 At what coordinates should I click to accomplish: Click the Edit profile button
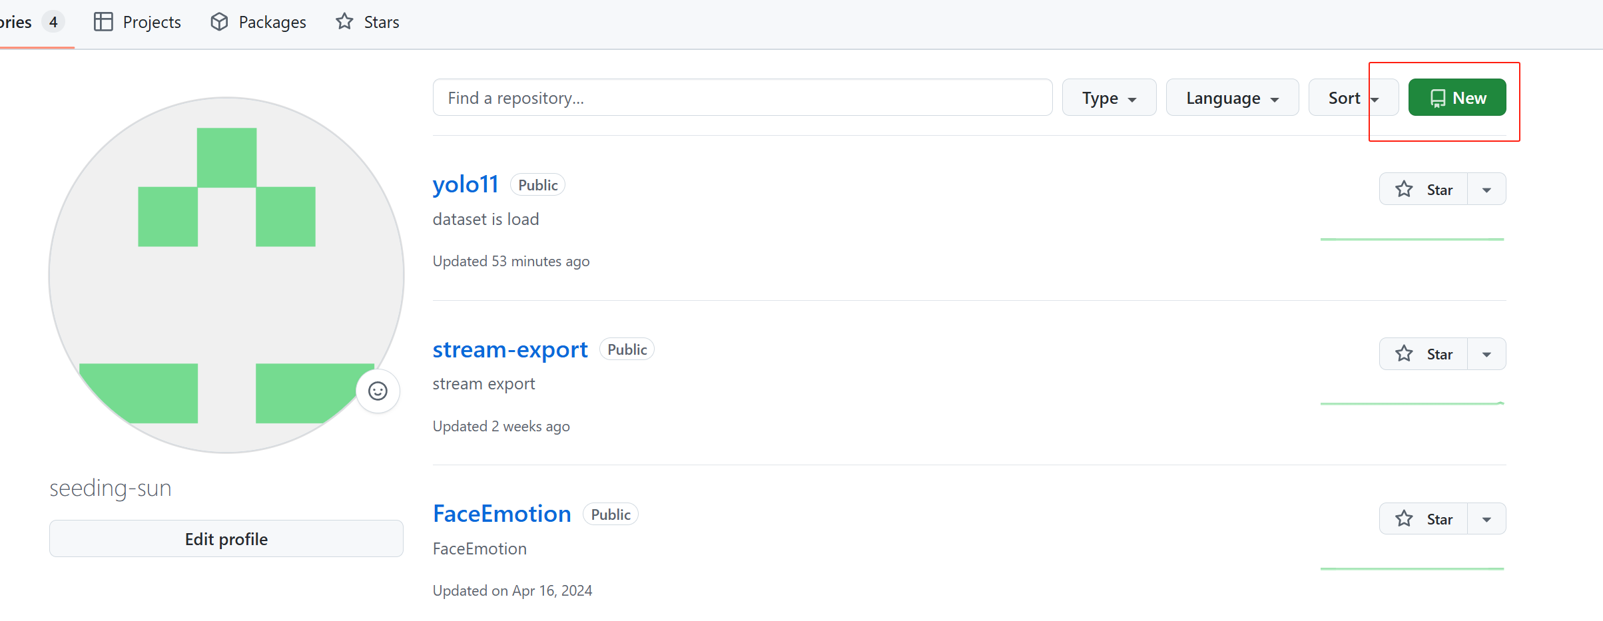tap(226, 539)
